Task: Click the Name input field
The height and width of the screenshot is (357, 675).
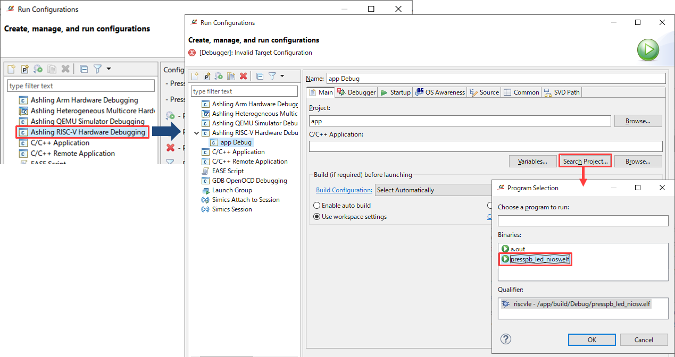Action: point(496,78)
